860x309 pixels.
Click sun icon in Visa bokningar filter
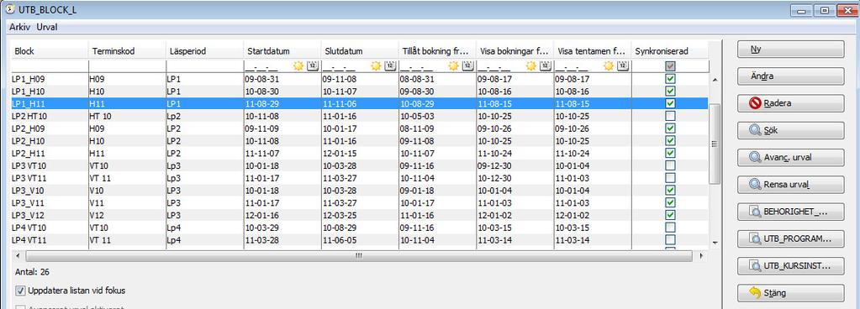531,66
